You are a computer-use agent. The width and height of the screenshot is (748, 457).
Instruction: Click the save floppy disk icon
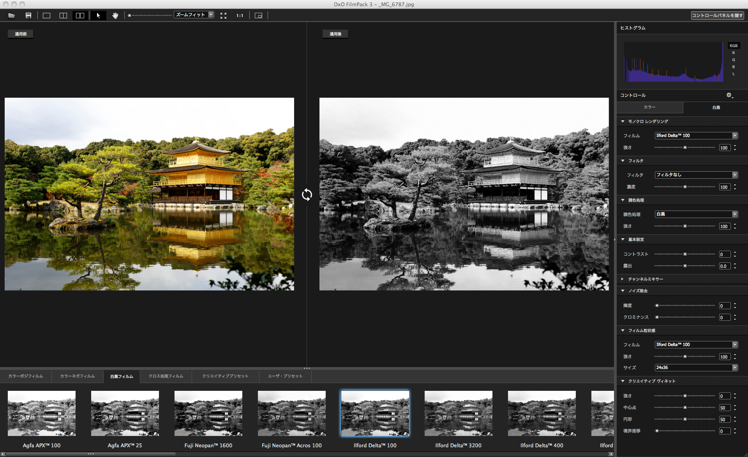click(x=28, y=16)
